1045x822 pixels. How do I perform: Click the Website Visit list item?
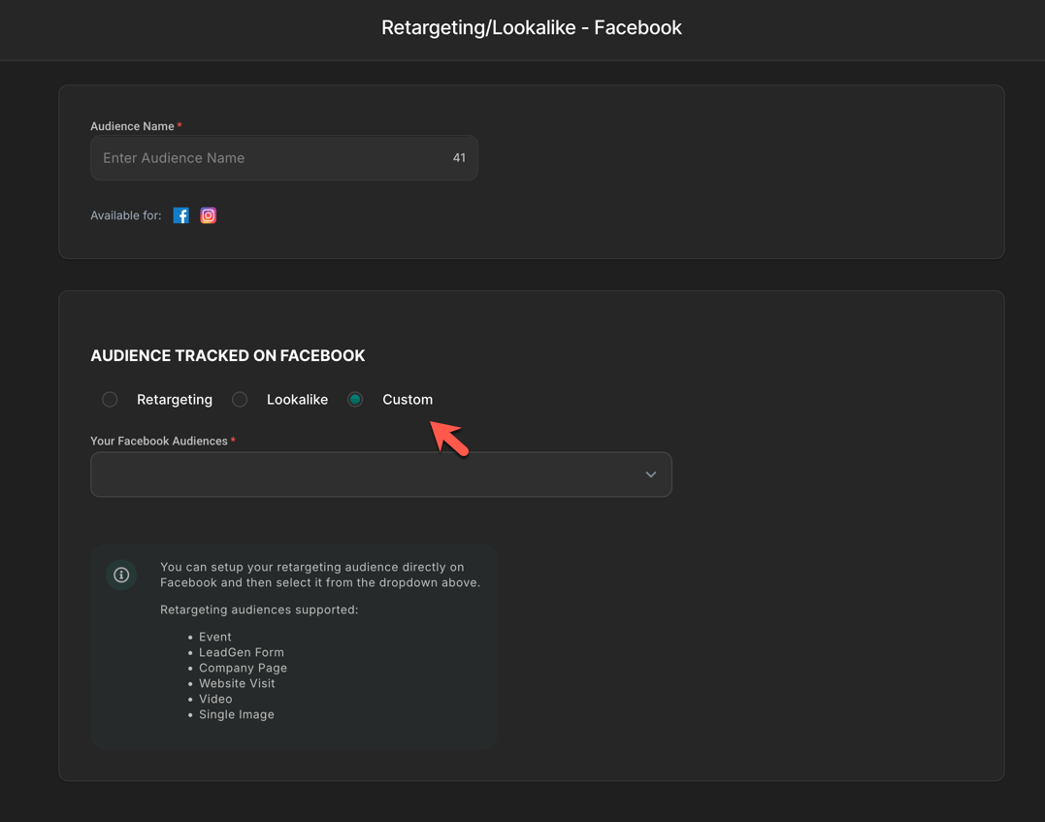pos(237,683)
